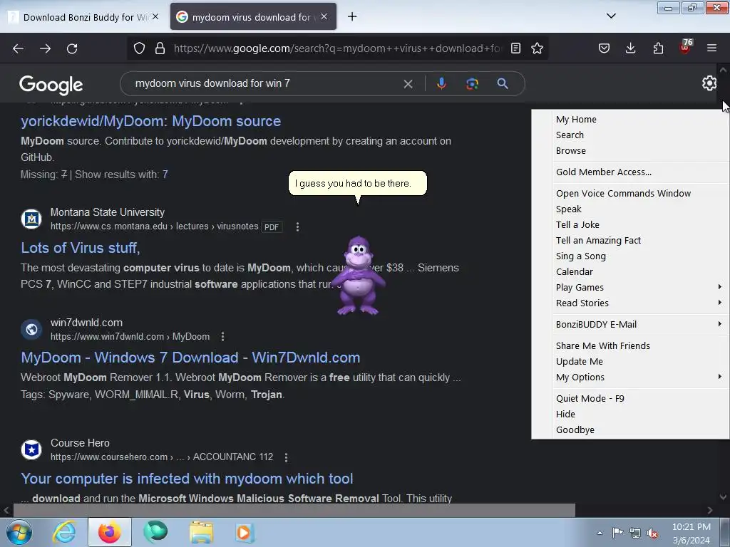
Task: Click Firefox icon on taskbar
Action: pos(109,533)
